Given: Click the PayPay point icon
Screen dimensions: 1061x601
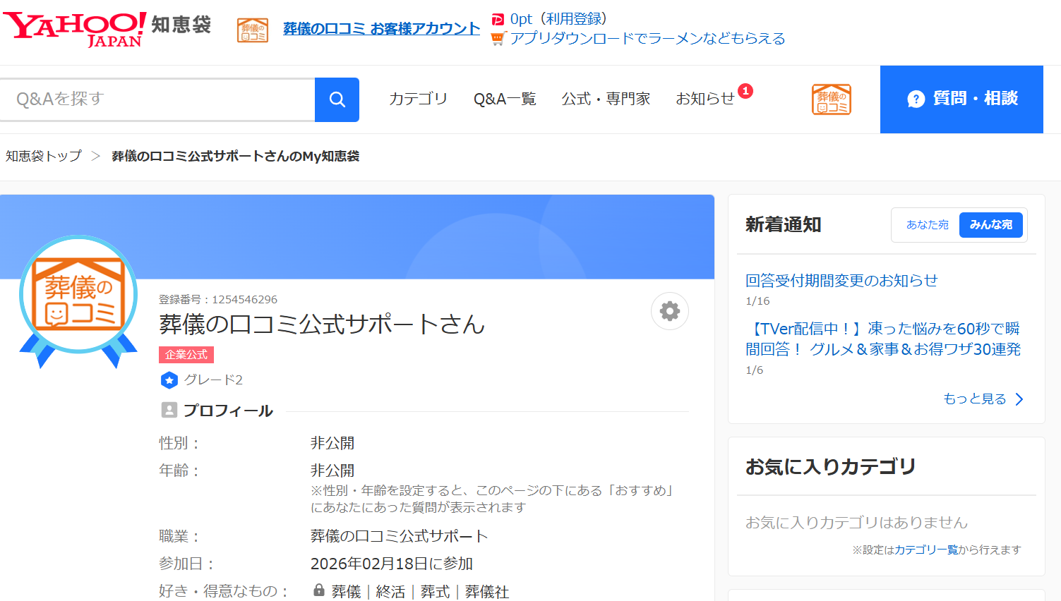Looking at the screenshot, I should click(498, 18).
